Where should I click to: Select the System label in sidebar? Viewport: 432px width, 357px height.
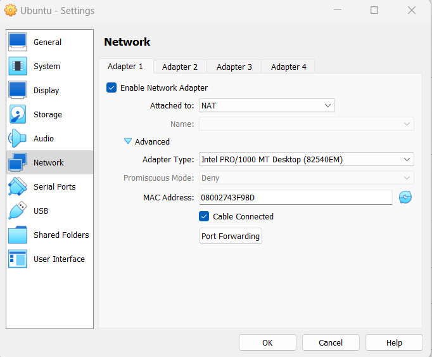click(x=47, y=67)
